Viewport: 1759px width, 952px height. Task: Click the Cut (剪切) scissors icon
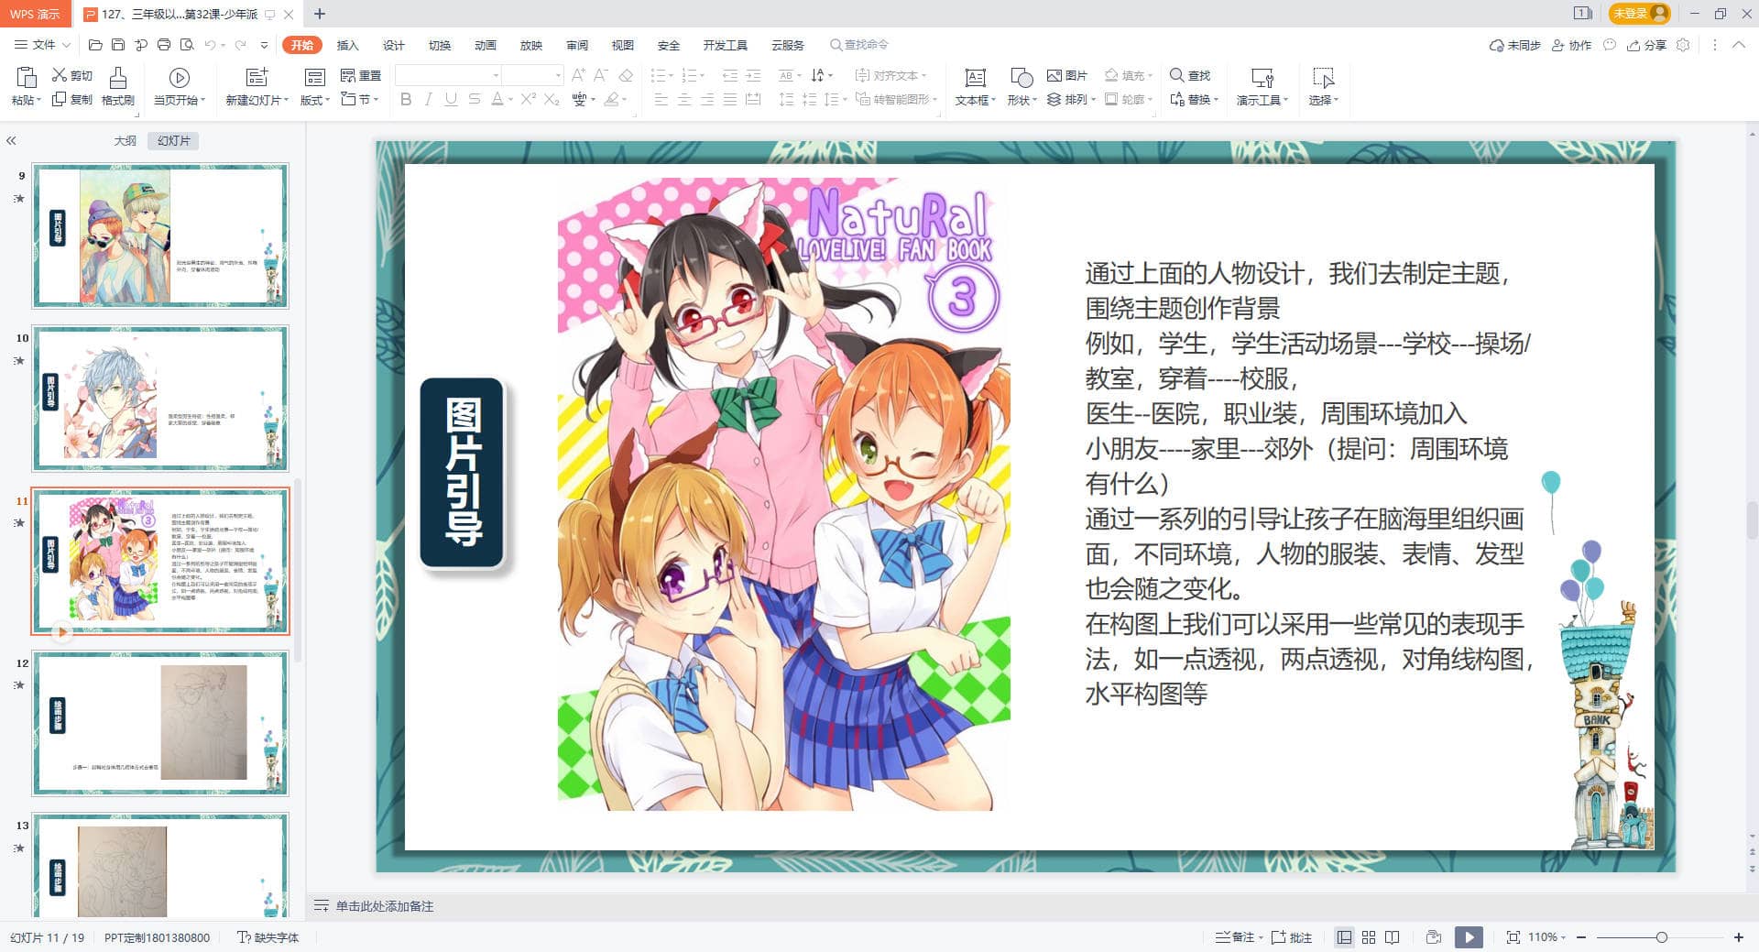click(60, 75)
